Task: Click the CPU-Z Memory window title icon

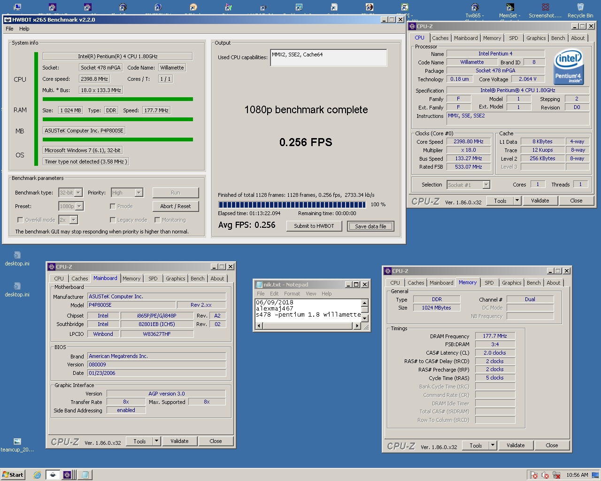Action: pos(387,271)
